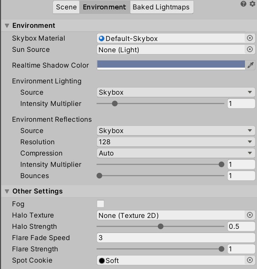The image size is (257, 269).
Task: Pick shadow color with the eyedropper
Action: 250,65
